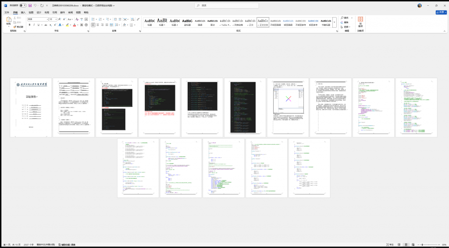Open the Add-ins (加载项) icon
449x248 pixels.
pyautogui.click(x=360, y=22)
